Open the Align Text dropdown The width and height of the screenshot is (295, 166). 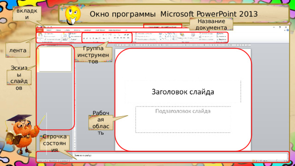tap(142, 36)
